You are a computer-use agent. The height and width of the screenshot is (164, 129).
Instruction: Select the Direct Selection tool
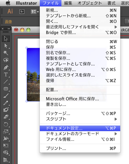6,46
